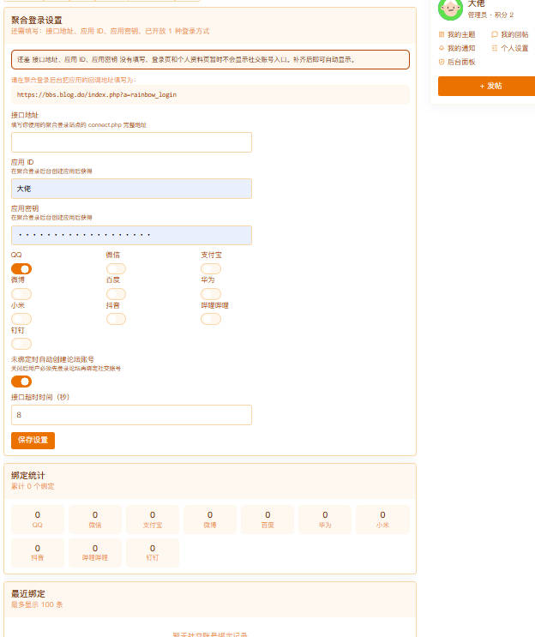Click the 支付宝 binding count card
The image size is (535, 637).
click(153, 520)
